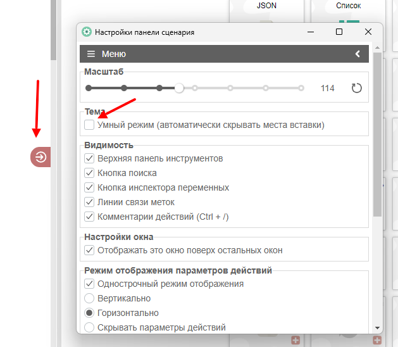Click the Список item in background window
The height and width of the screenshot is (347, 398).
tap(349, 6)
